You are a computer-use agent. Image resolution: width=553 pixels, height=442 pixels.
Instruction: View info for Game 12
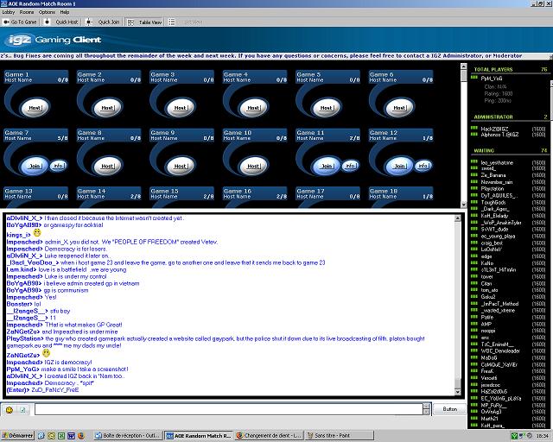421,165
